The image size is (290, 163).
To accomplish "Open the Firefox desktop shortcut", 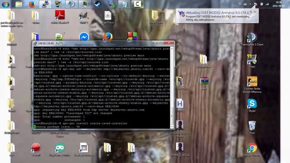I will tap(108, 36).
